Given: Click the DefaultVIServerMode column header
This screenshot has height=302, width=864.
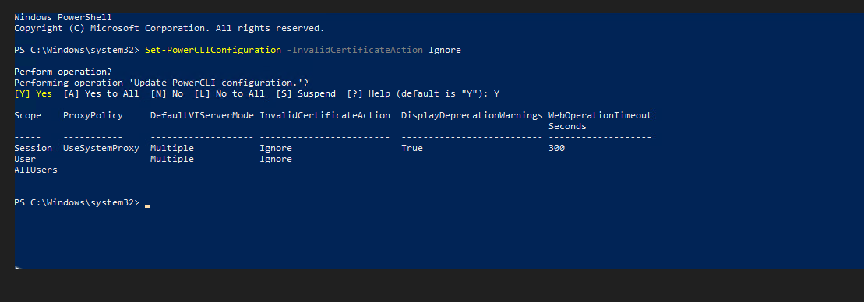Looking at the screenshot, I should (203, 115).
